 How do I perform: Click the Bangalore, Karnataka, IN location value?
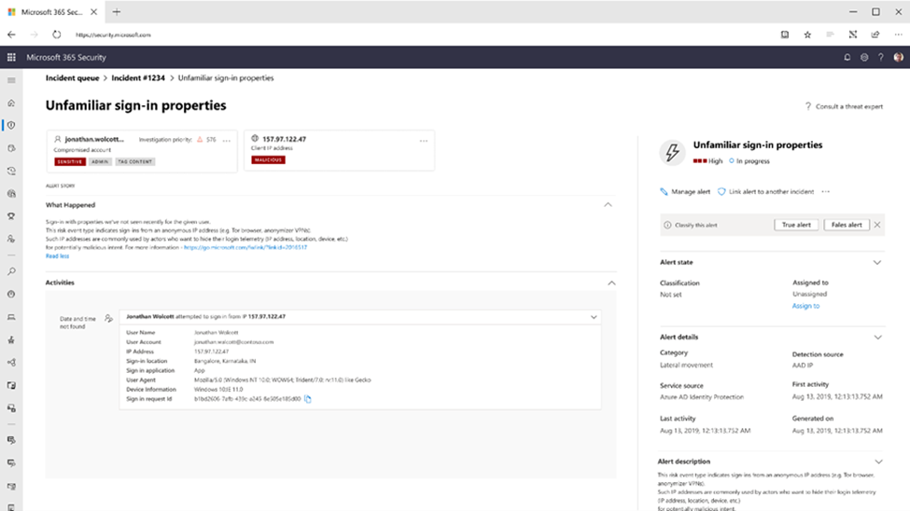(225, 361)
